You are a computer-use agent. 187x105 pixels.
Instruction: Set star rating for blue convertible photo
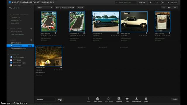115,36
